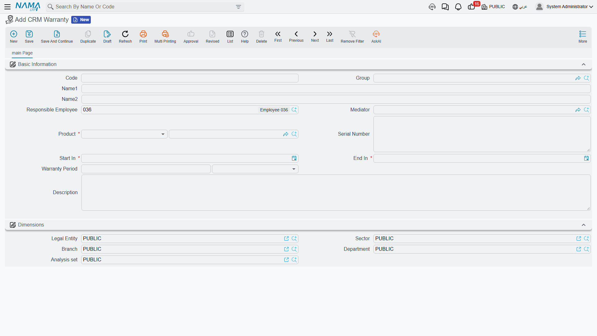Image resolution: width=597 pixels, height=336 pixels.
Task: Collapse the Dimensions section
Action: [x=584, y=225]
